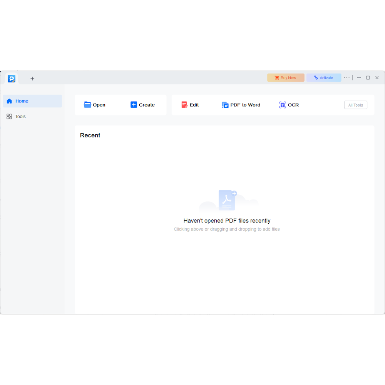Click the Activate button

coord(324,77)
